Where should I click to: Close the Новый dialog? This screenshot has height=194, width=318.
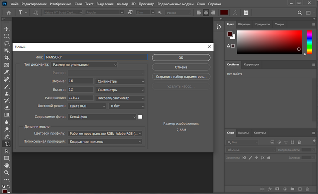point(209,47)
